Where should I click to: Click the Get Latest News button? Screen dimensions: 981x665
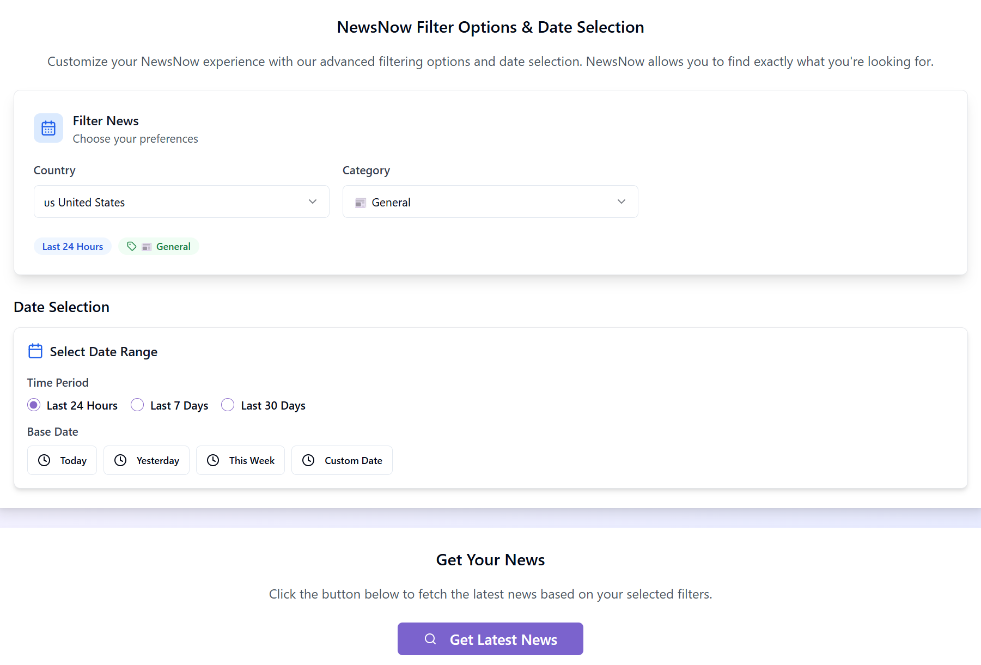pos(490,639)
